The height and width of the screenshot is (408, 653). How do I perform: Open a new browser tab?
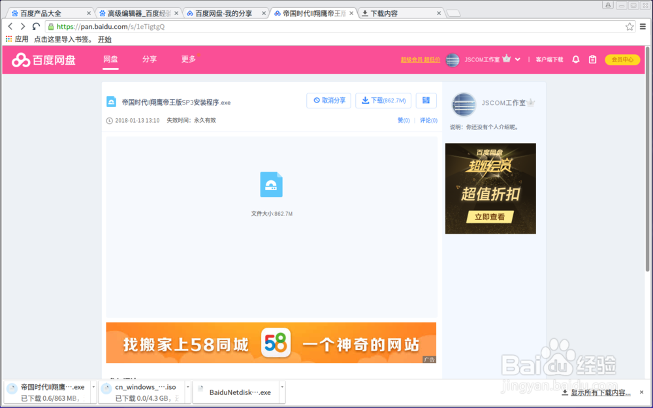pos(453,14)
